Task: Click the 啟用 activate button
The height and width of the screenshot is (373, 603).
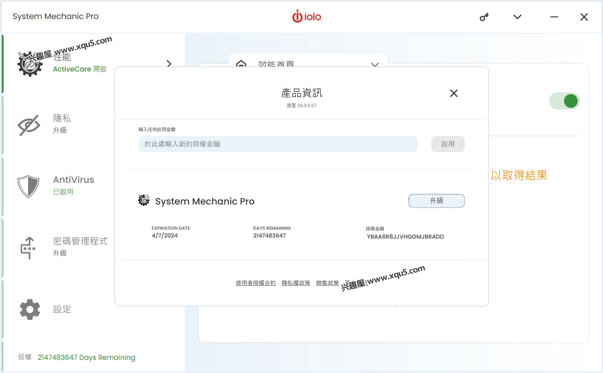Action: (x=448, y=144)
